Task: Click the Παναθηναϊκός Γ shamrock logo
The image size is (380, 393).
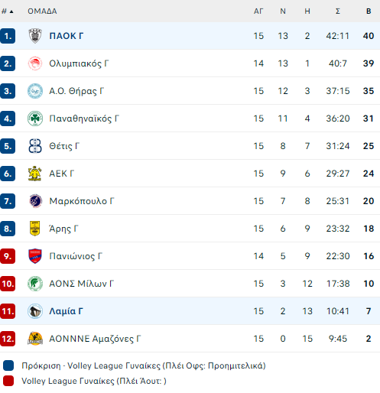Action: [x=35, y=119]
